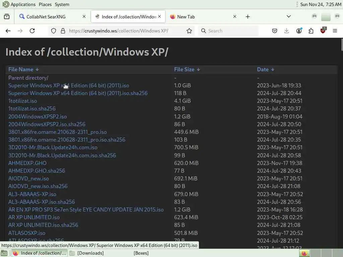Sort by File Name column
343x257 pixels.
23,70
